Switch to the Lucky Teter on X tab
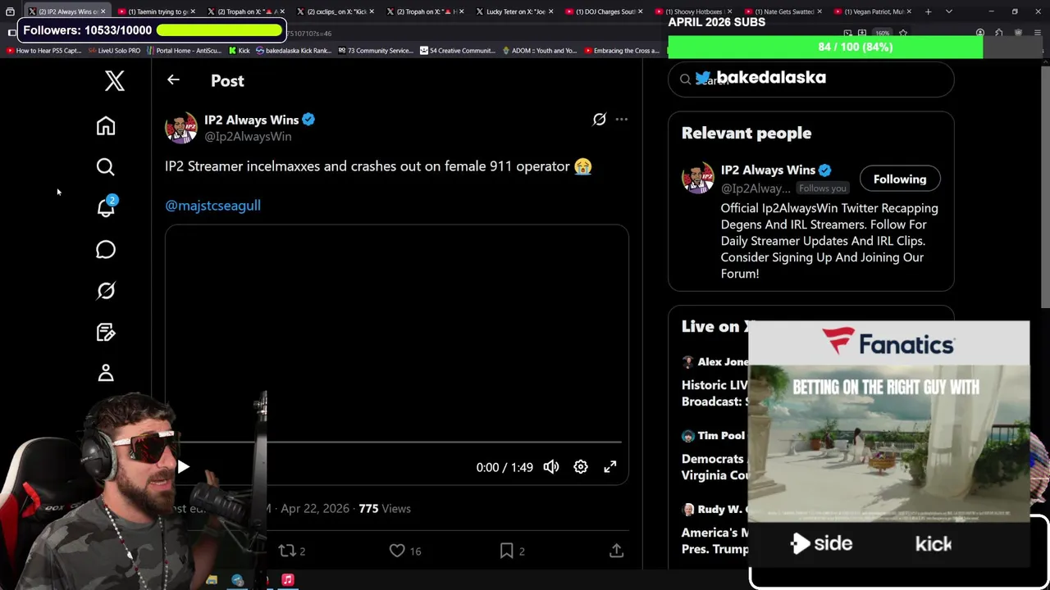The width and height of the screenshot is (1050, 590). tap(515, 11)
